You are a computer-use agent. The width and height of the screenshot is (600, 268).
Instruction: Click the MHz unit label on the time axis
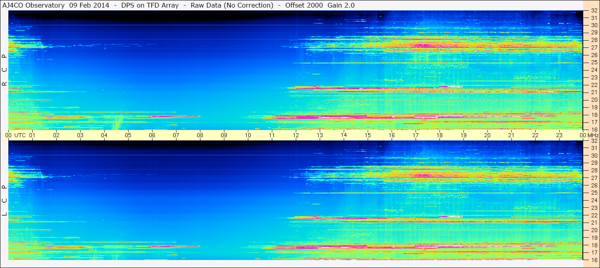(593, 135)
